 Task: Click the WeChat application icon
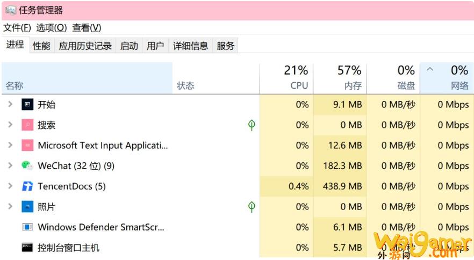point(27,165)
